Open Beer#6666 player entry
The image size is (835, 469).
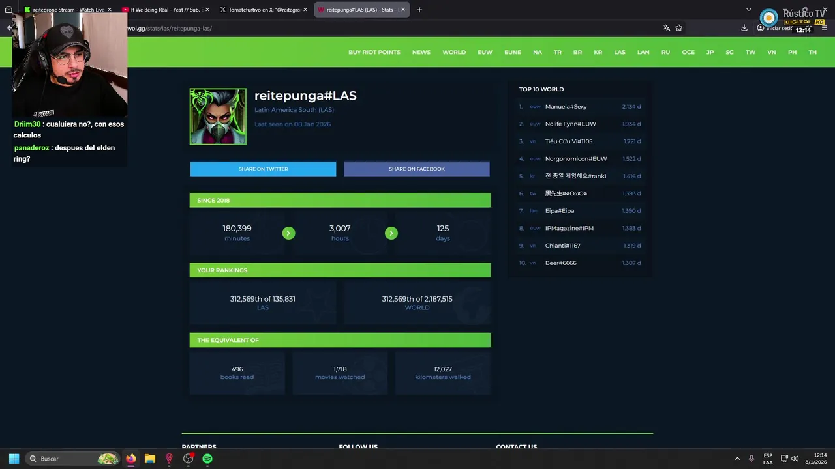point(561,263)
